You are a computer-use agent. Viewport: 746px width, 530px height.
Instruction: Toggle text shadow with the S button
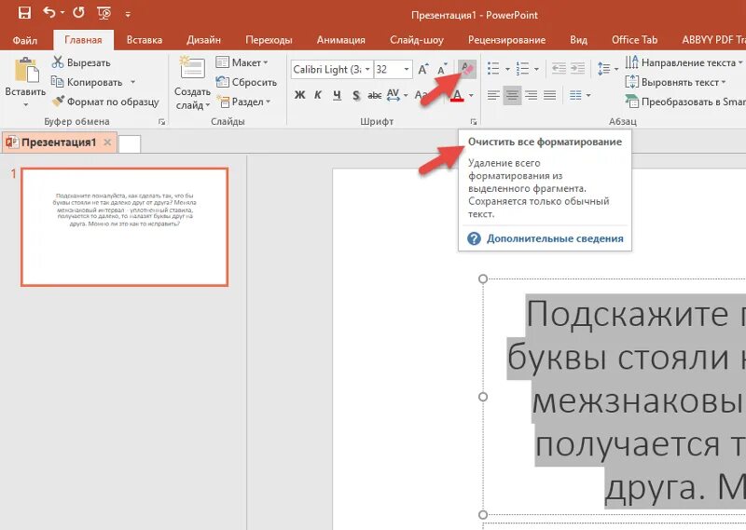[356, 95]
